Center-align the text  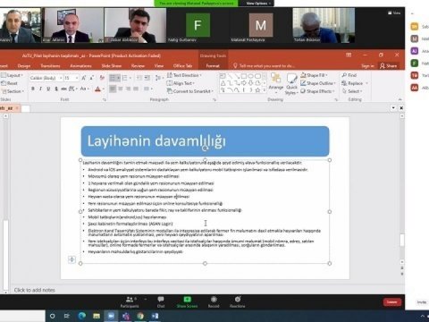[121, 89]
